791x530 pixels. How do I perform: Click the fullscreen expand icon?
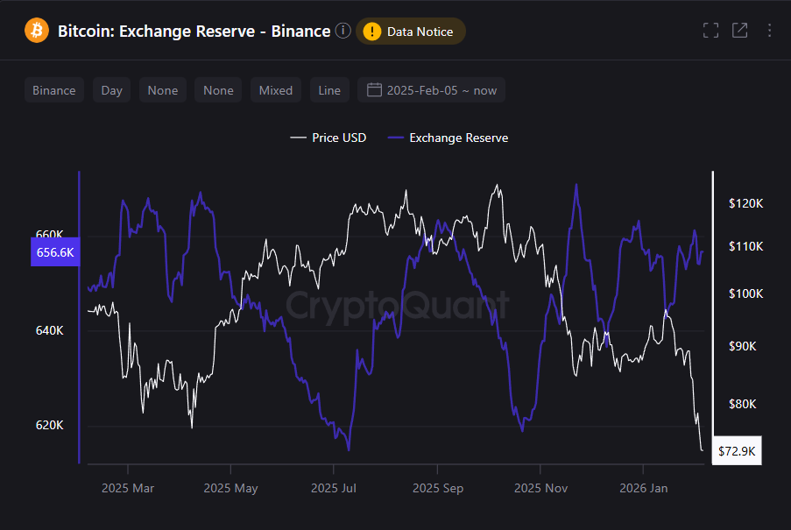click(x=710, y=29)
